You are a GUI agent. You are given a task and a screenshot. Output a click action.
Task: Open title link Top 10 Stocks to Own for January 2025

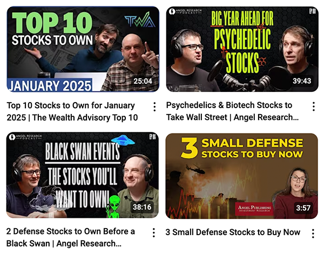pos(72,111)
